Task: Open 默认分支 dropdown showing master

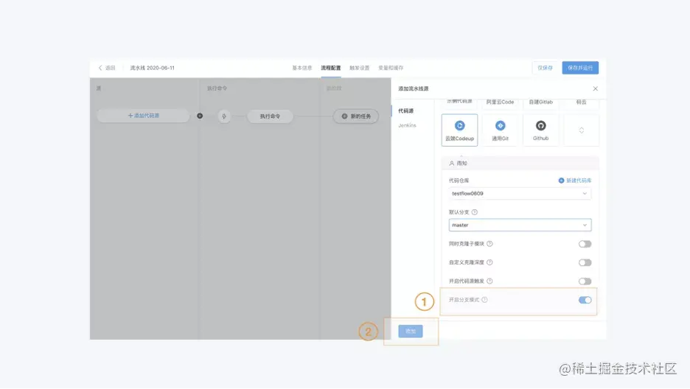Action: pyautogui.click(x=520, y=225)
